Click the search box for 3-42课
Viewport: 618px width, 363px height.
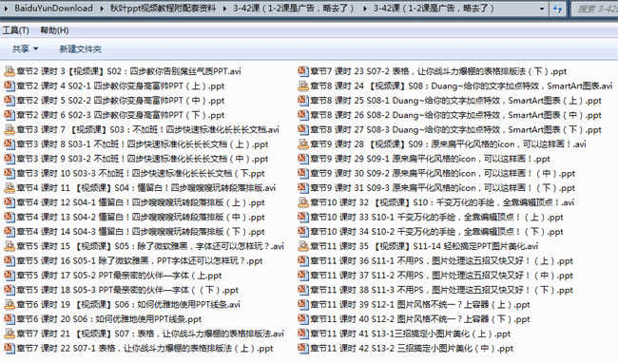point(595,9)
